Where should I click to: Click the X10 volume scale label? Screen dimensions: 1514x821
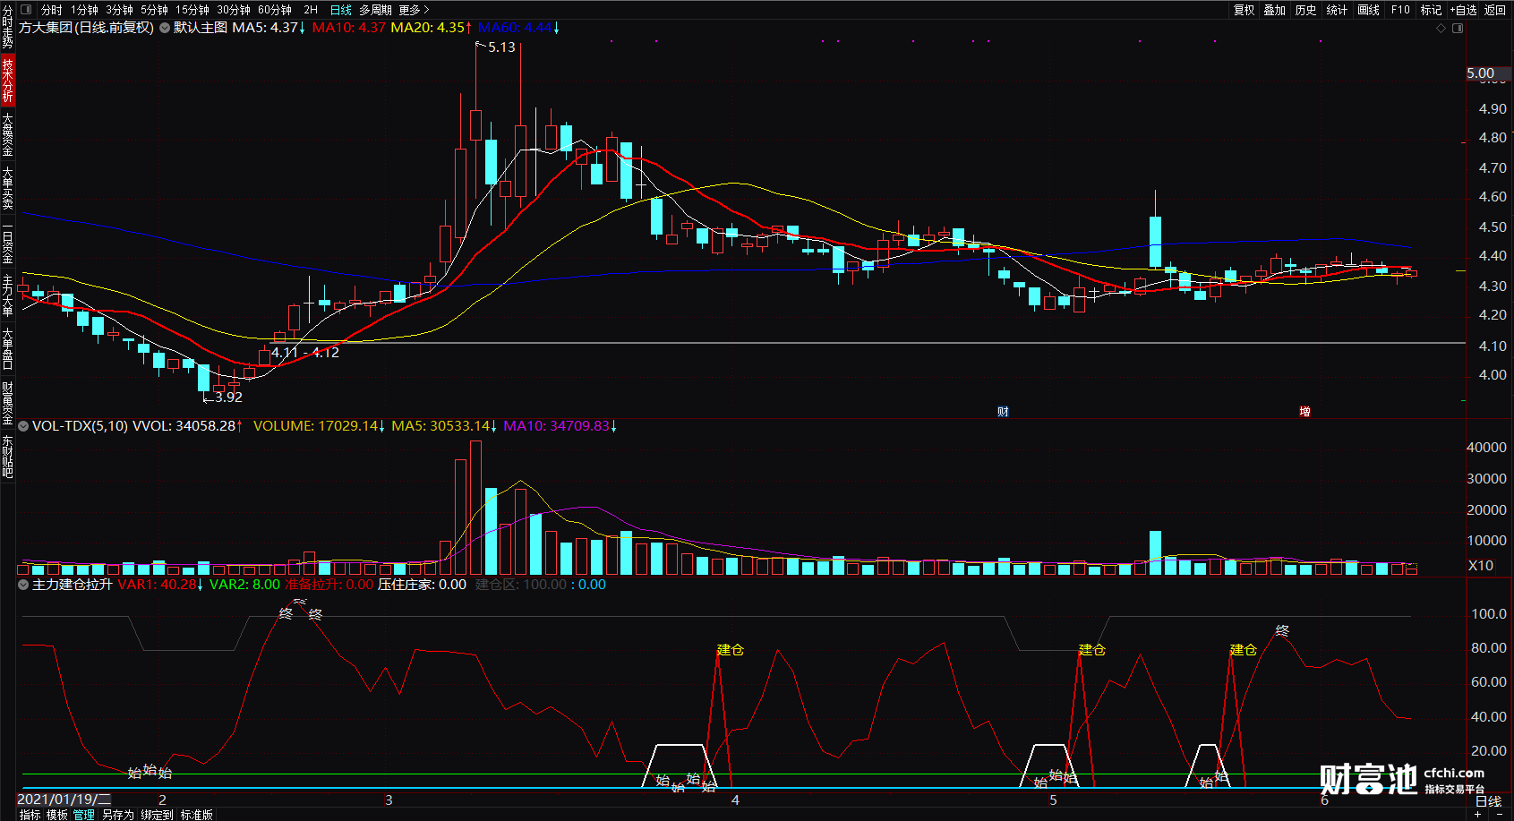[1481, 566]
